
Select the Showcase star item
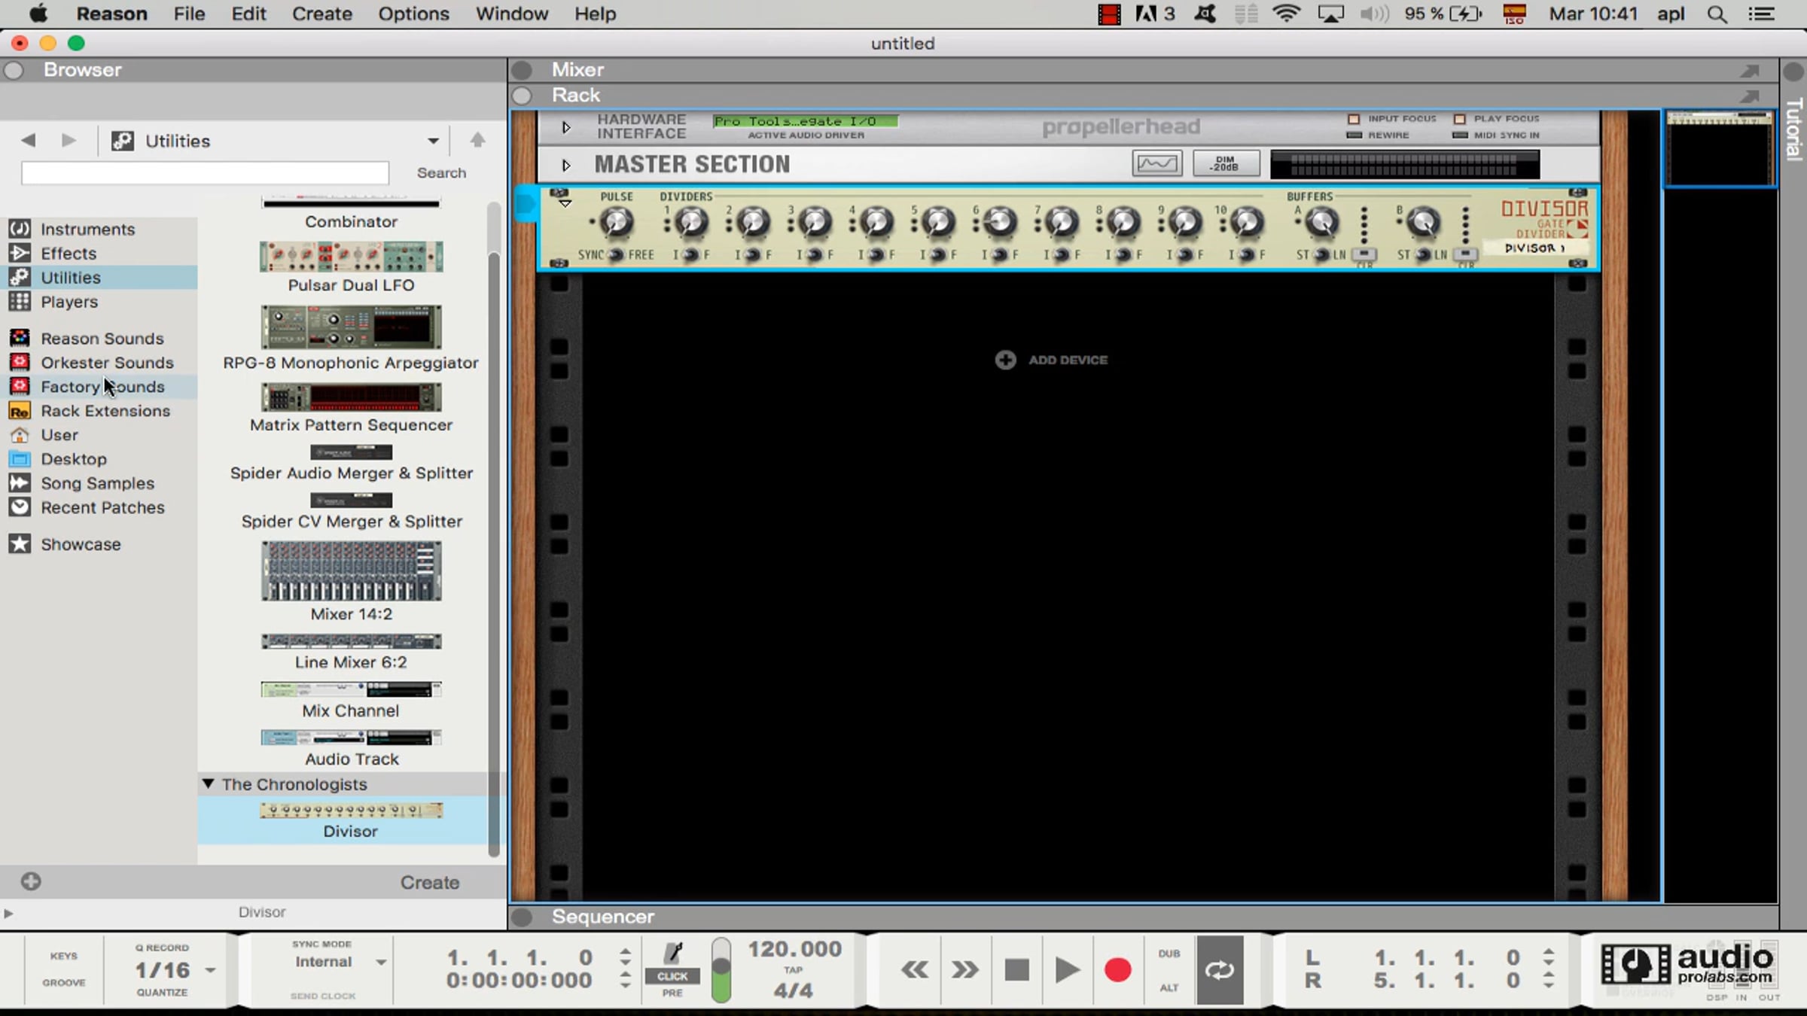click(80, 544)
